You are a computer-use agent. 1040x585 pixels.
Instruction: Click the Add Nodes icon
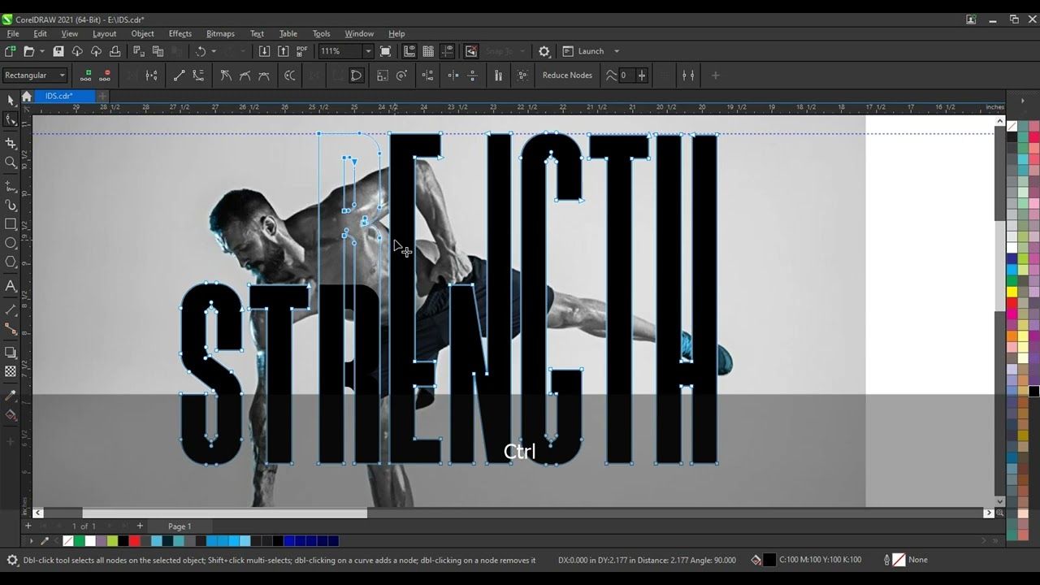pos(86,76)
